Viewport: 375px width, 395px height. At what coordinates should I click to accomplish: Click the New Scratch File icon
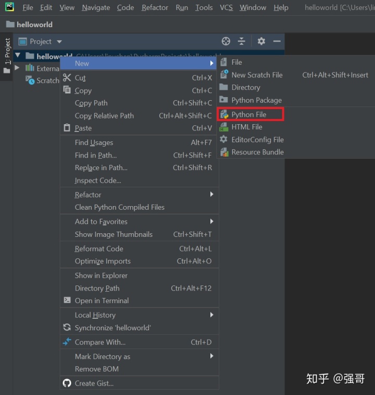pyautogui.click(x=224, y=74)
